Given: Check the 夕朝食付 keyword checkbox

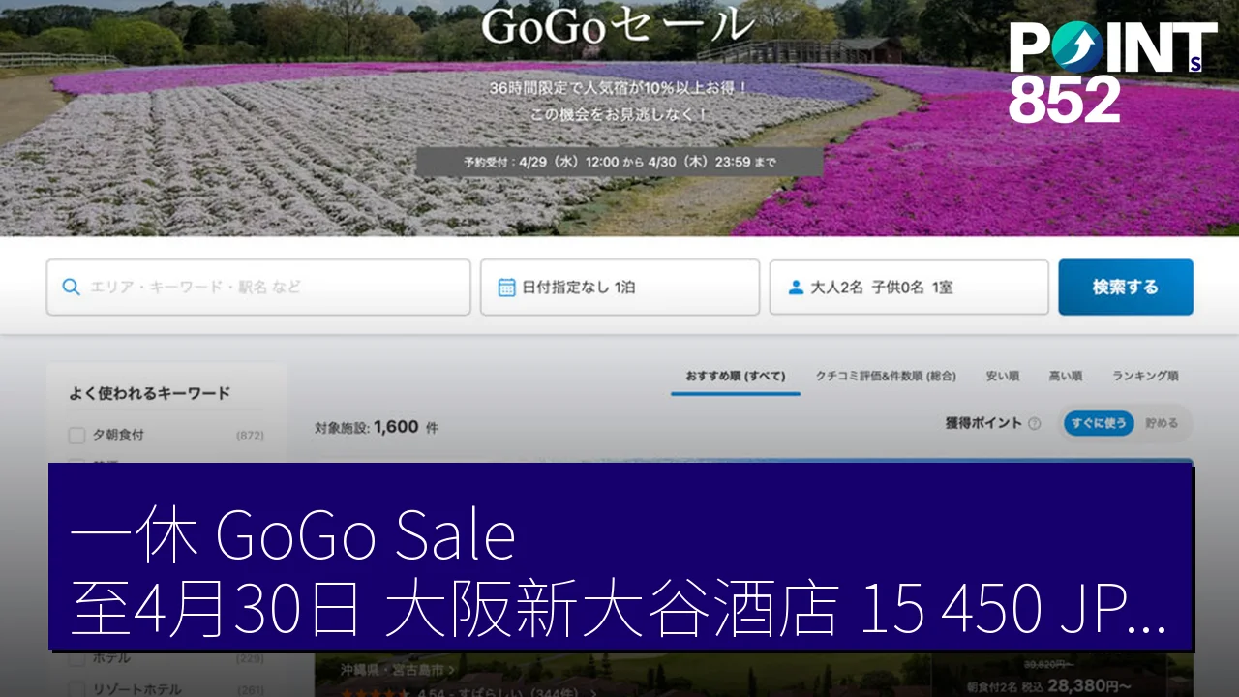Looking at the screenshot, I should 76,436.
